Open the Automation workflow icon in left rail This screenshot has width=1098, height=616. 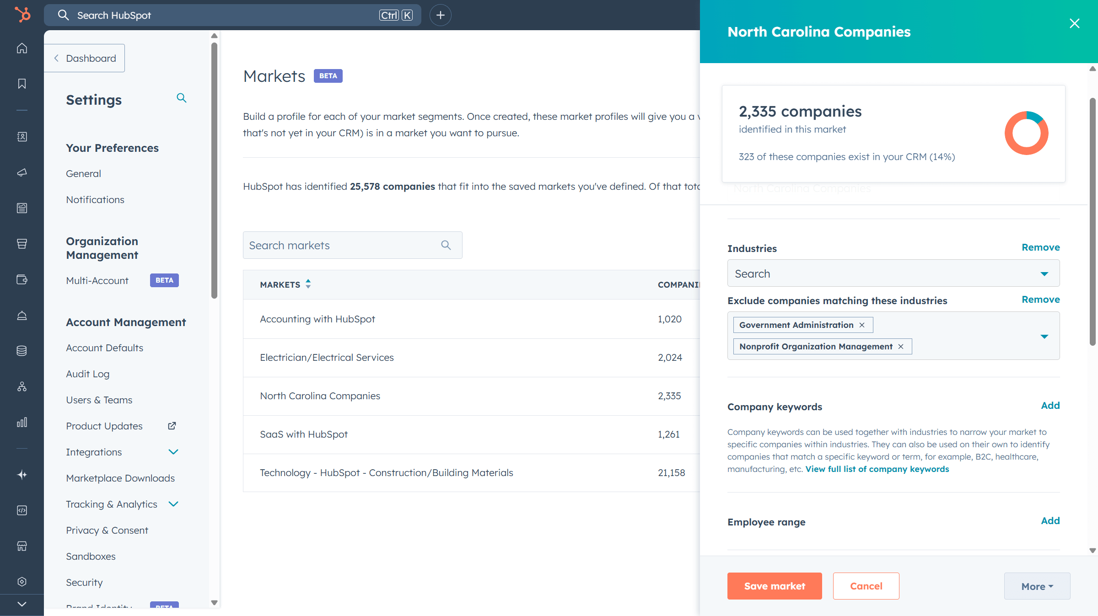click(22, 386)
